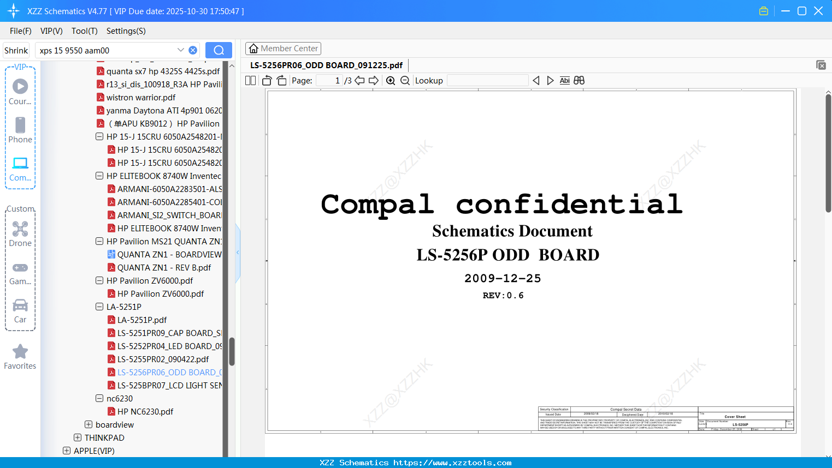Open QUANTA ZN1 - BOARDVIEW file

(169, 254)
